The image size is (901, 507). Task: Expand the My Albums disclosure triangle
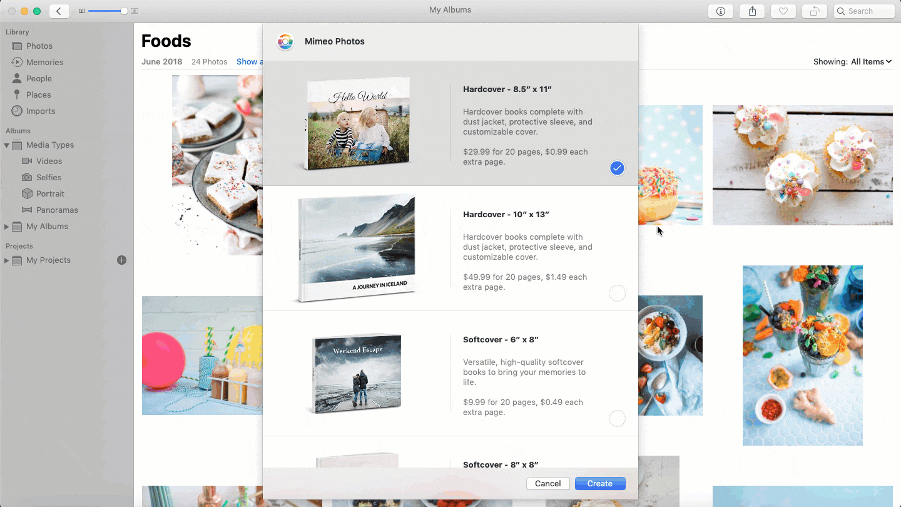(x=6, y=226)
